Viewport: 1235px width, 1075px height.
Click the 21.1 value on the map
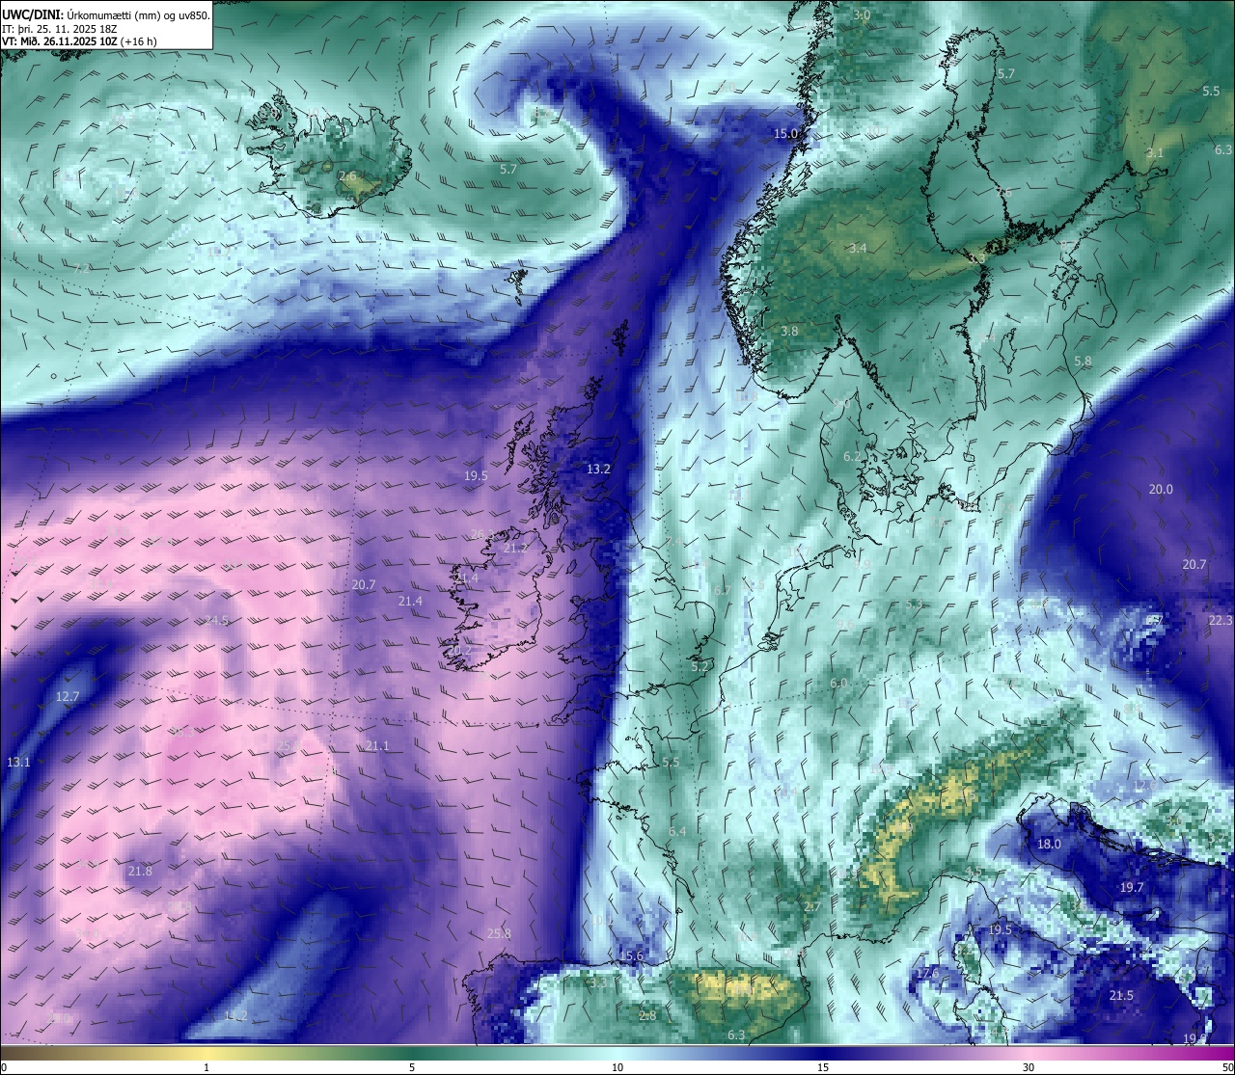point(377,746)
